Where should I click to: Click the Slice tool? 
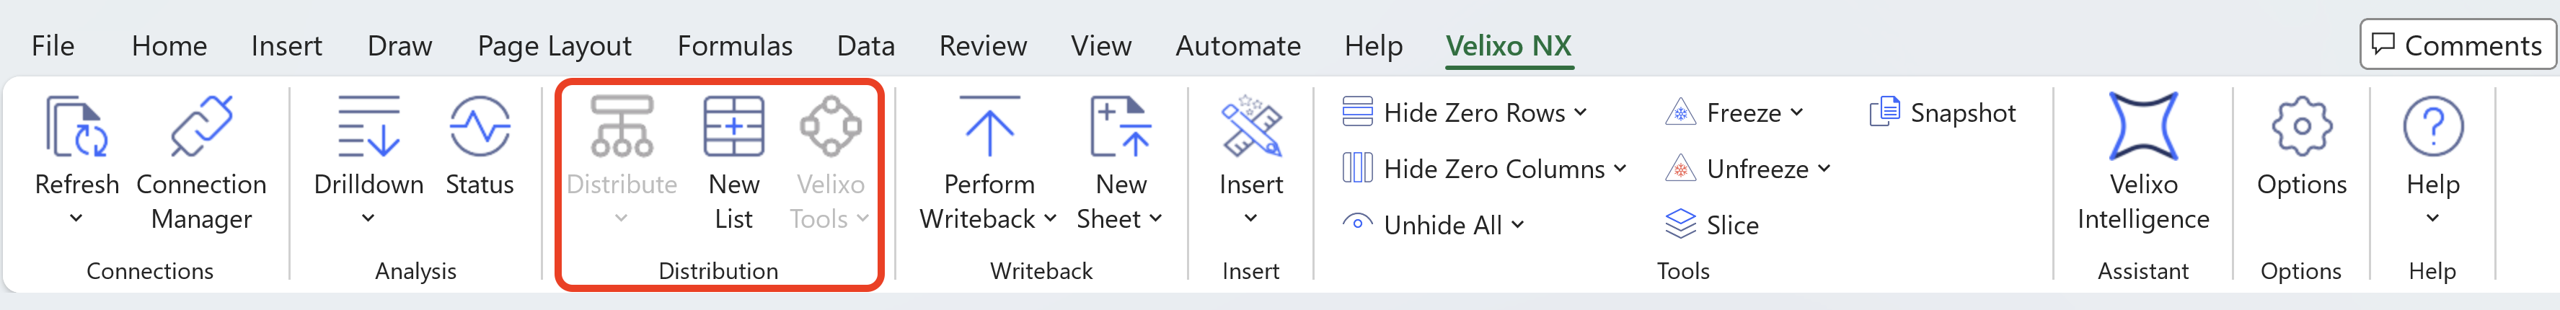(1712, 226)
